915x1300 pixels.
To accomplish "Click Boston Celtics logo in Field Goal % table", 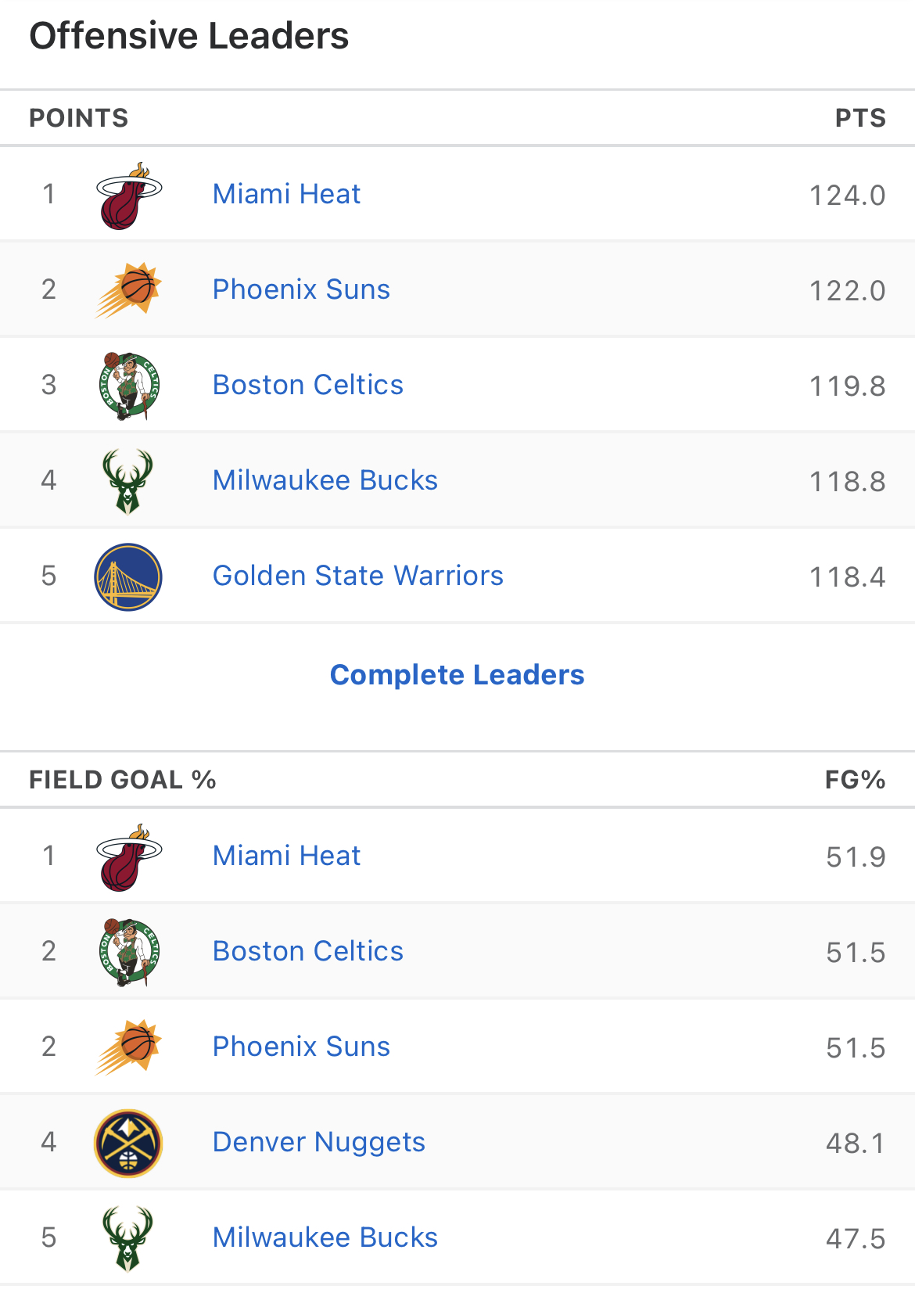I will tap(128, 952).
